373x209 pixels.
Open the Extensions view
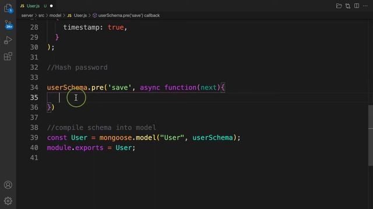[8, 56]
